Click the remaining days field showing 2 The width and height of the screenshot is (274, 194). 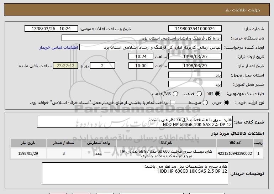[x=102, y=66]
